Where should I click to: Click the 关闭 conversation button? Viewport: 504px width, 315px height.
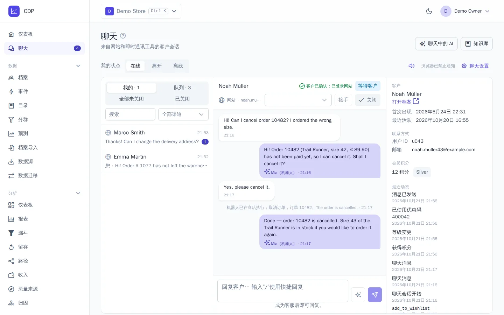pyautogui.click(x=368, y=100)
